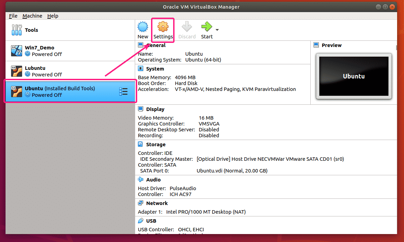
Task: Select the Tools item in the sidebar
Action: 70,30
